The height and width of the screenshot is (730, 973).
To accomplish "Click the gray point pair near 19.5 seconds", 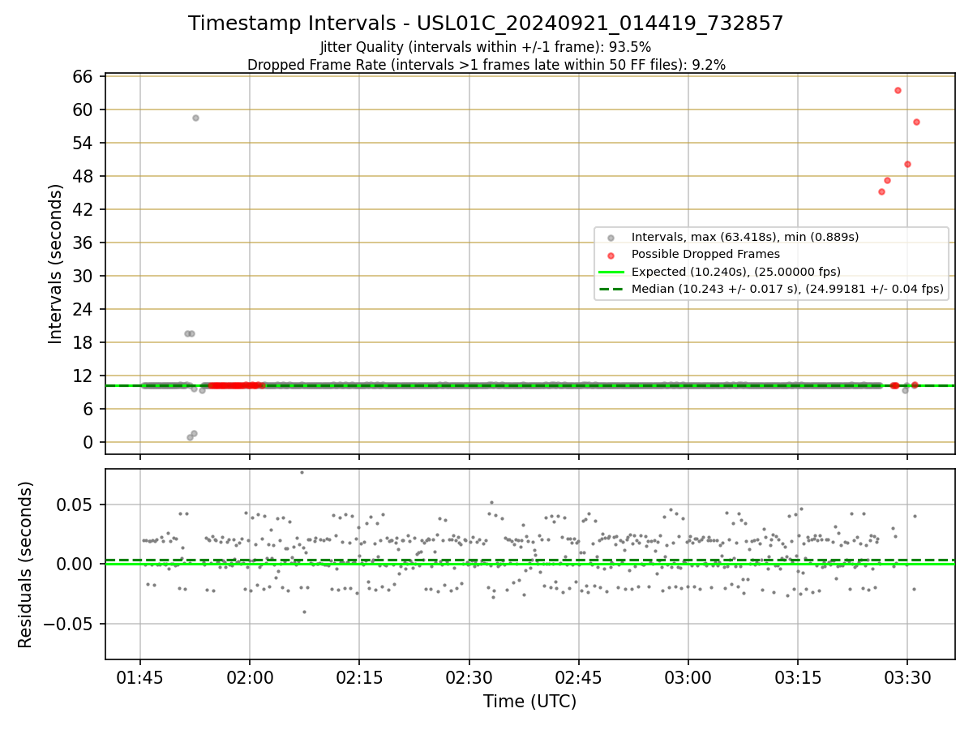I will point(189,333).
